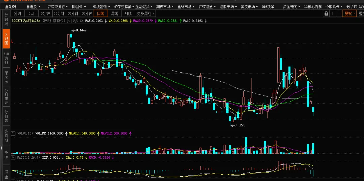Open the 港股市场 menu
This screenshot has height=181, width=364.
pyautogui.click(x=228, y=7)
